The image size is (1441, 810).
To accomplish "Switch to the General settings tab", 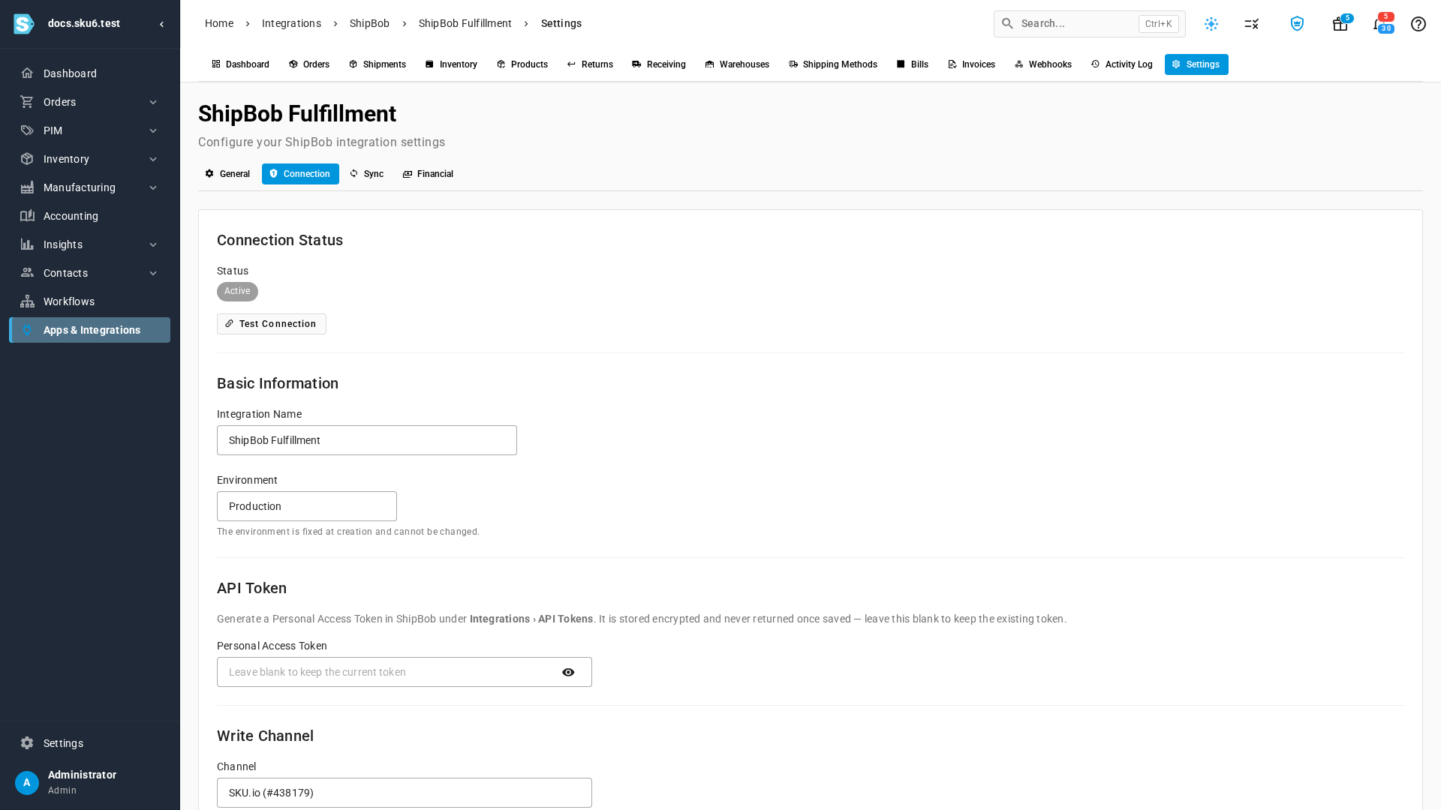I will pyautogui.click(x=227, y=174).
